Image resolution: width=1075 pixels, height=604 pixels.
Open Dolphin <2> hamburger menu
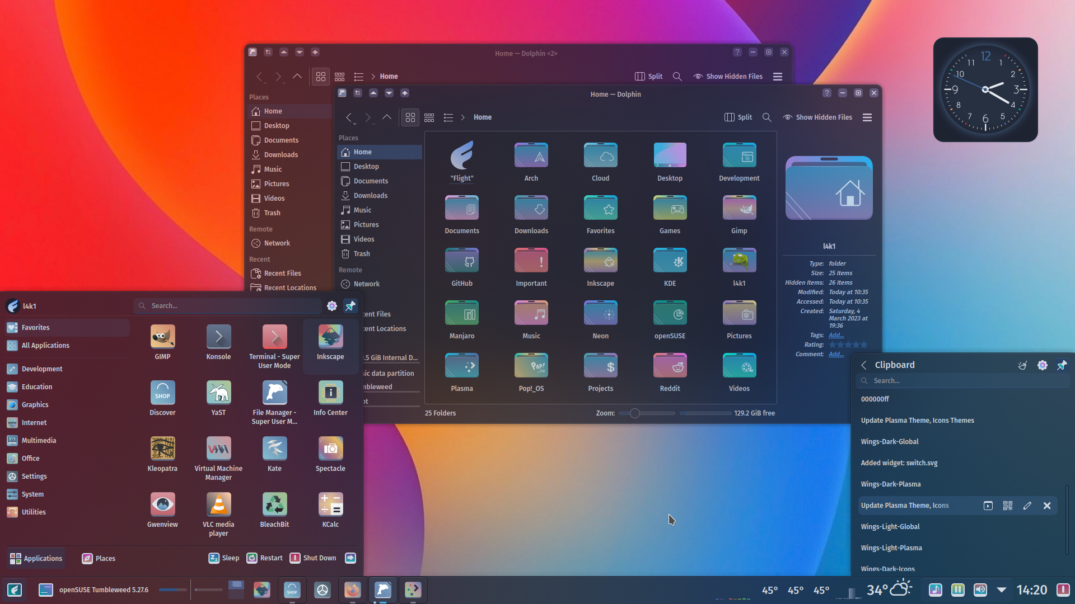point(778,77)
